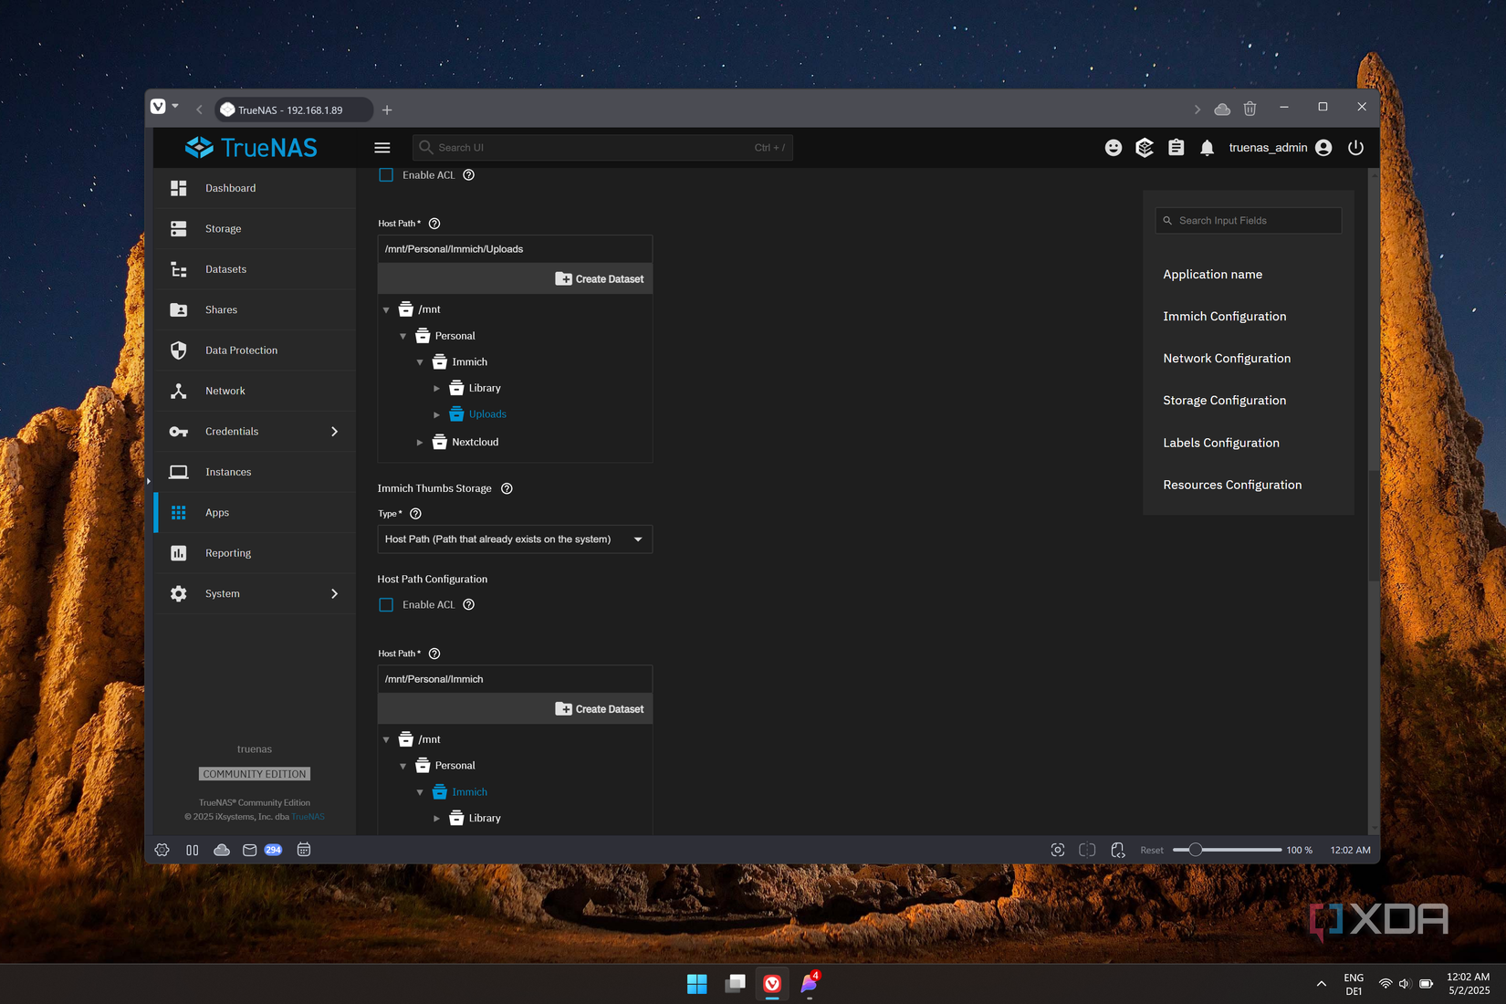Enable ACL checkbox under Immich Thumbs Storage

[386, 605]
